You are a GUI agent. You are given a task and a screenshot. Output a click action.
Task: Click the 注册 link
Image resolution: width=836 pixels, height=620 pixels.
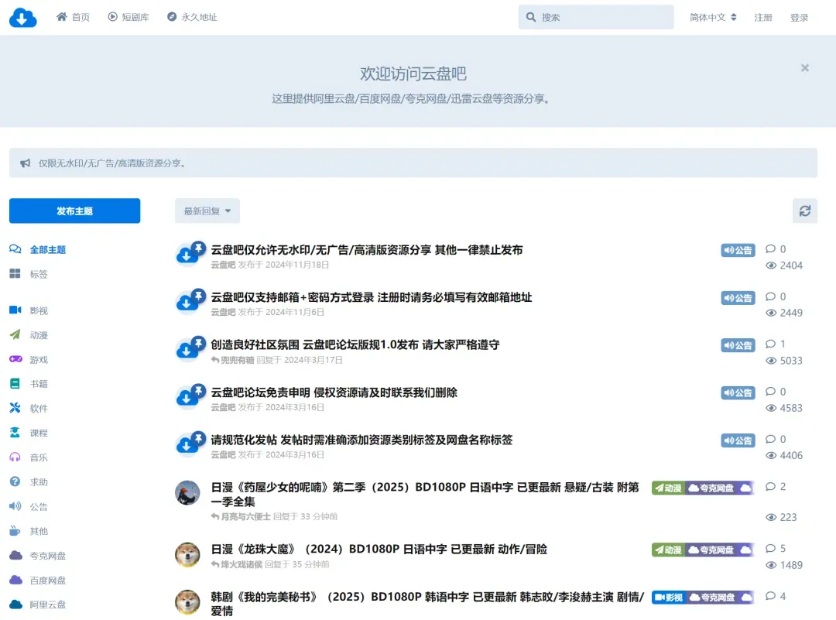762,17
